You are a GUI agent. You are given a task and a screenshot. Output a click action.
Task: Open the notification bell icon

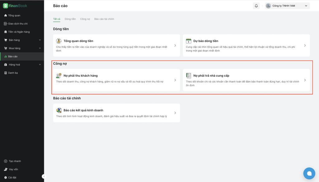(256, 6)
